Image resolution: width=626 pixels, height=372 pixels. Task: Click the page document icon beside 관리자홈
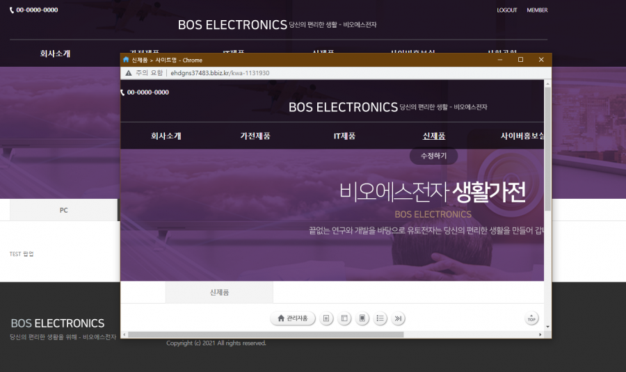pos(327,318)
